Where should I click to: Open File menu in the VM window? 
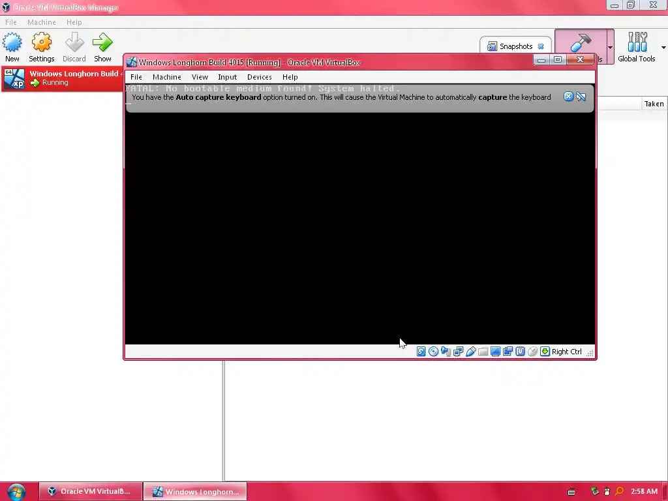(x=136, y=77)
